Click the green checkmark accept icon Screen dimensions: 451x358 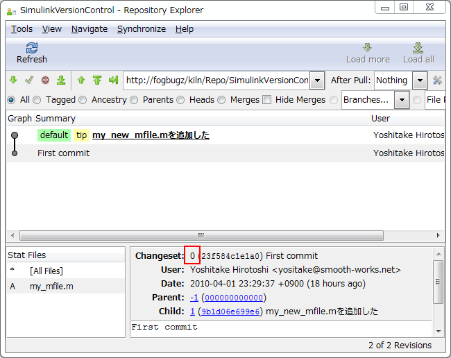[x=29, y=80]
